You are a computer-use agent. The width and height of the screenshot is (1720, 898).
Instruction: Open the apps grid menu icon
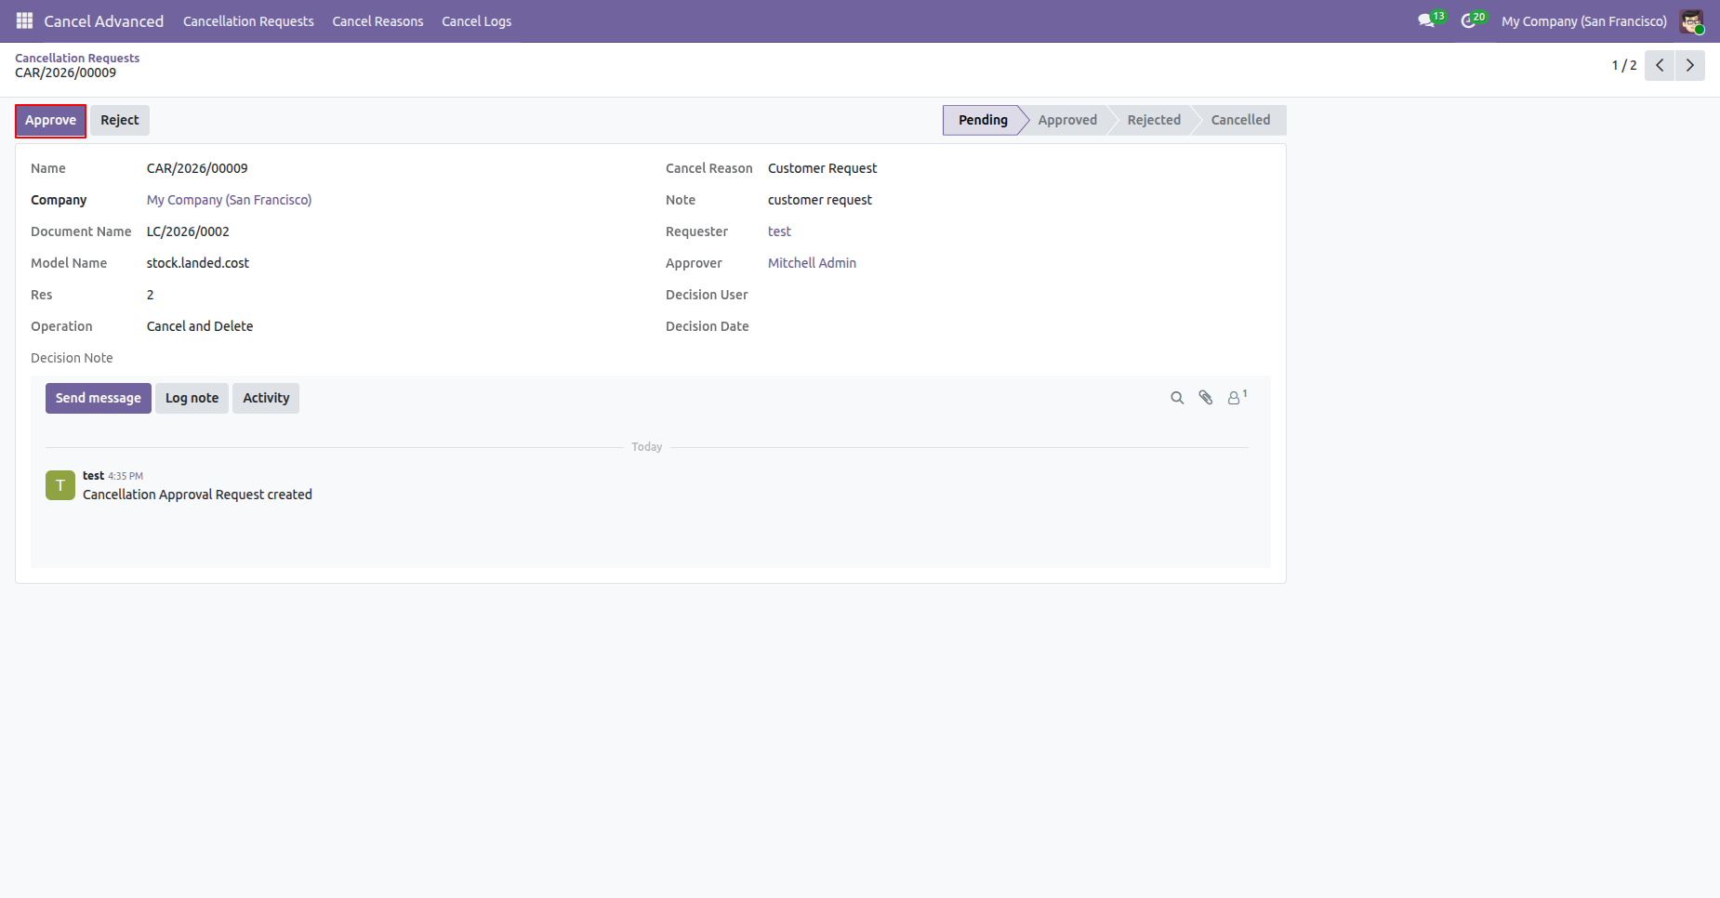25,20
